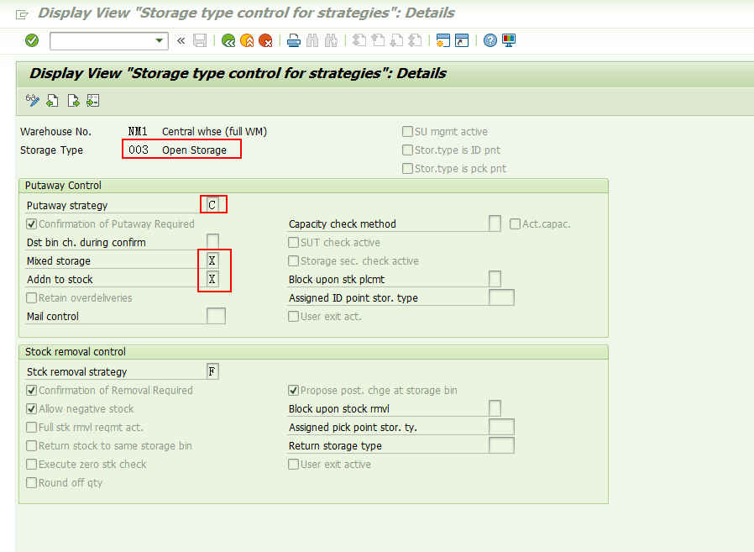Image resolution: width=754 pixels, height=552 pixels.
Task: Toggle Stor.type is ID pnt checkbox
Action: 407,150
